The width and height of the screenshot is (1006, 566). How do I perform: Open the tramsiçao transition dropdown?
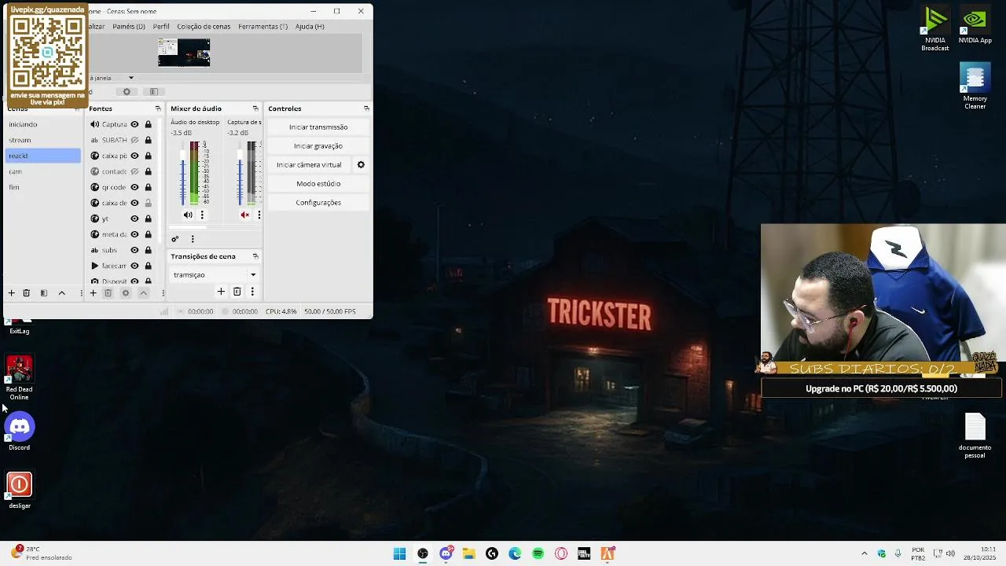(x=215, y=274)
